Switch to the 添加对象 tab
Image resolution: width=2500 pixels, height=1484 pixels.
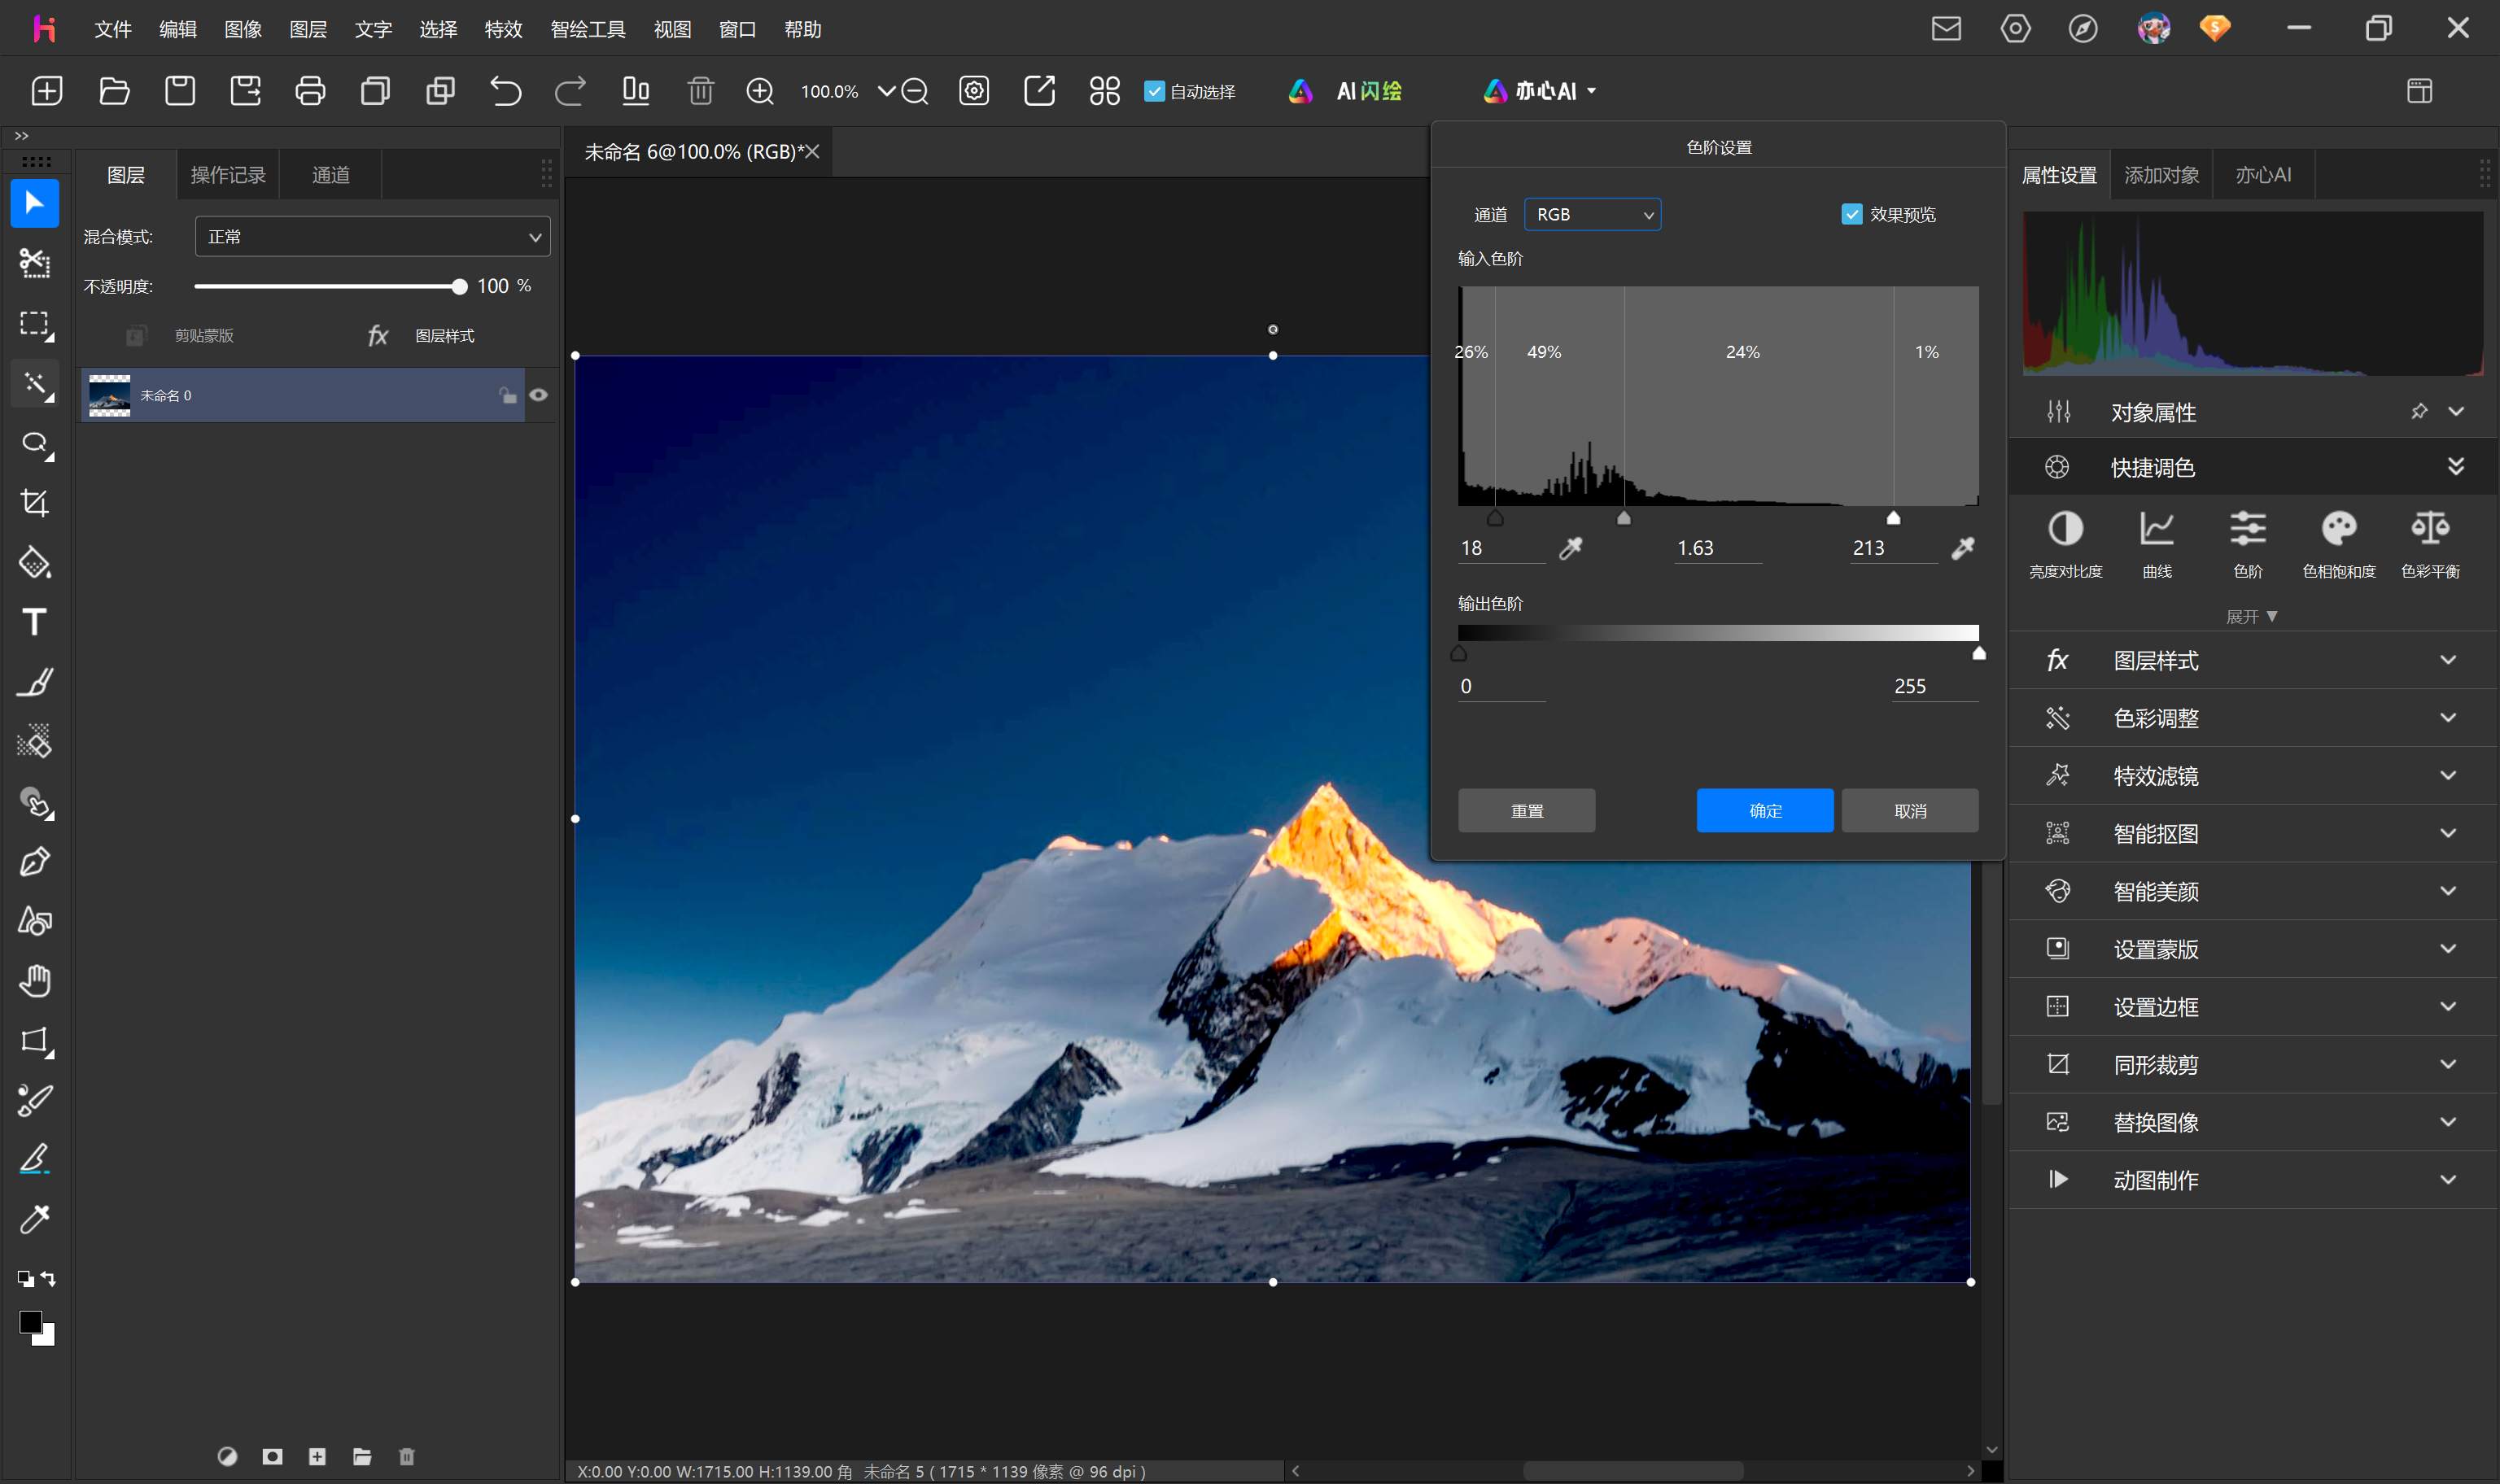pos(2161,175)
